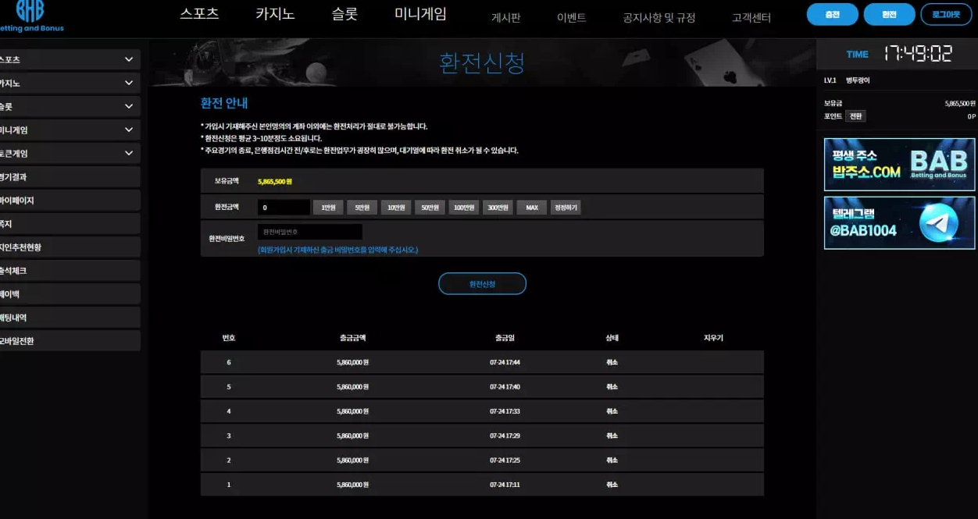
Task: Go to 게시판 in the top menu
Action: (x=505, y=17)
